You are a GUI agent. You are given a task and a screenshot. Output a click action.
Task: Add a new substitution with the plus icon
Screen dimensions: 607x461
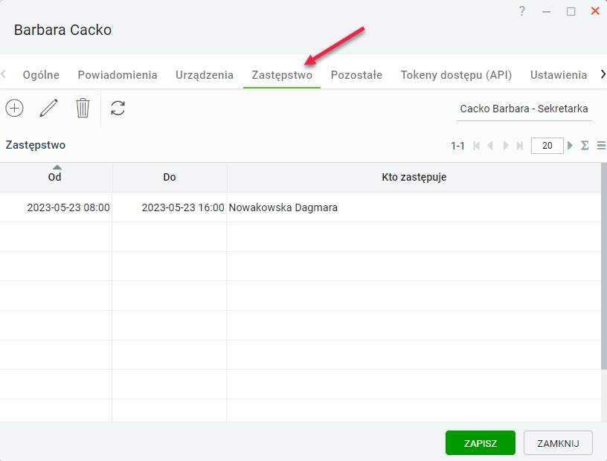pos(14,108)
